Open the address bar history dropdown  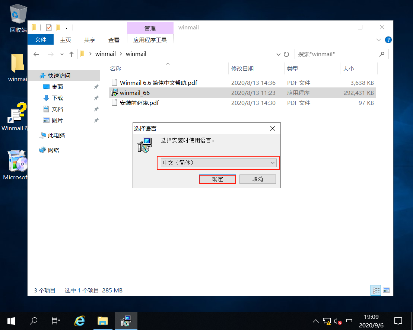[x=278, y=54]
